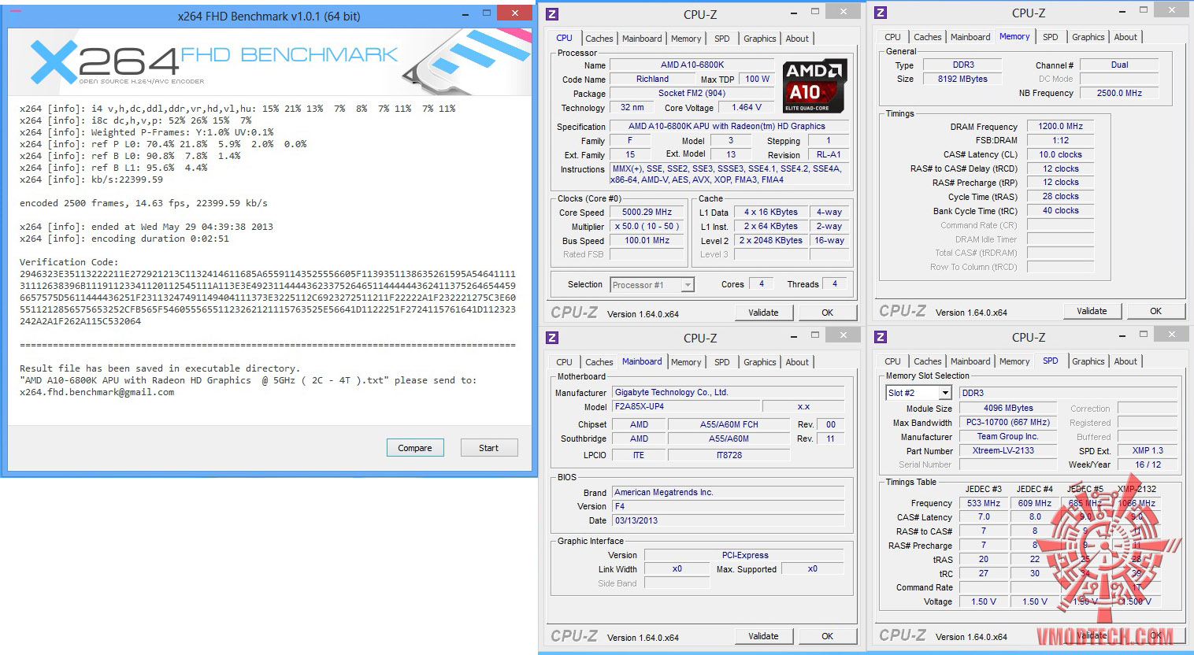Image resolution: width=1194 pixels, height=655 pixels.
Task: Click the part number value 'Xtreem-LV-2133'
Action: point(1008,451)
